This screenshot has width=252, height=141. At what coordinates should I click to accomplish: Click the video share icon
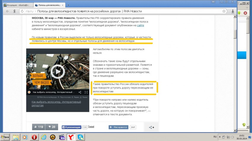(x=79, y=92)
